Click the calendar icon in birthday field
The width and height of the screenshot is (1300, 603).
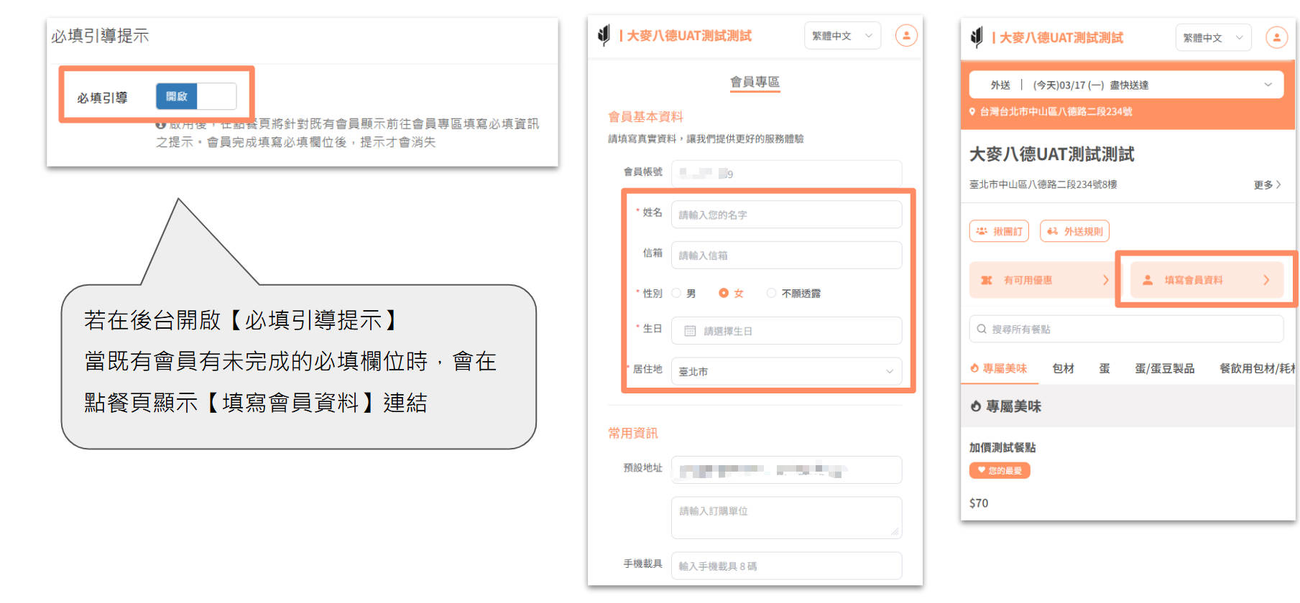(x=690, y=331)
